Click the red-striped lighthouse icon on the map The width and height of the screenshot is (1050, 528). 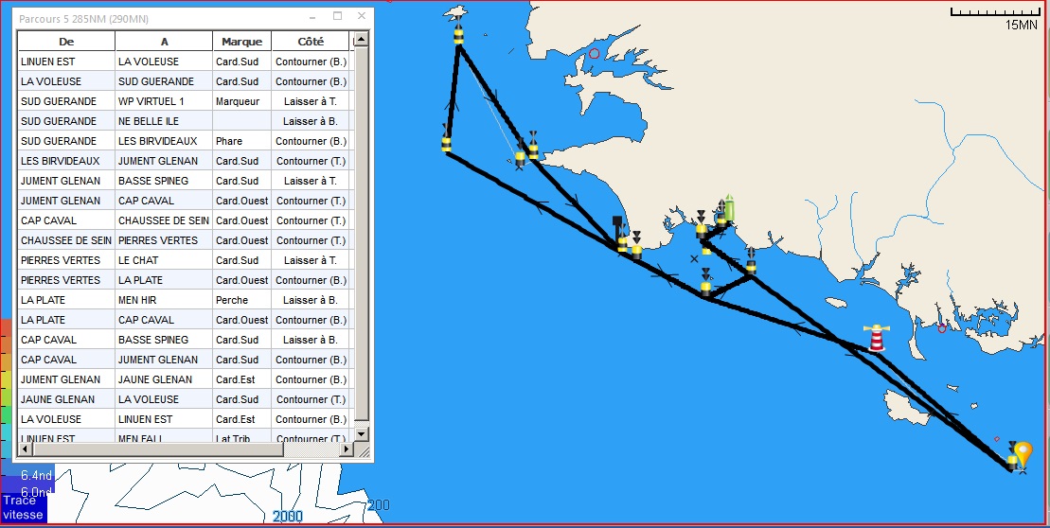878,338
